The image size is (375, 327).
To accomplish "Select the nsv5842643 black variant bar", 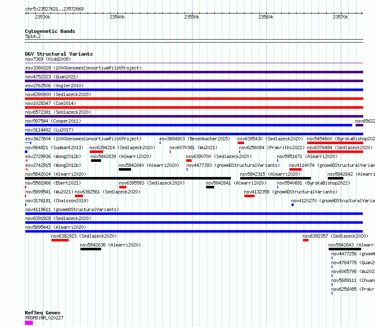I will 345,249.
